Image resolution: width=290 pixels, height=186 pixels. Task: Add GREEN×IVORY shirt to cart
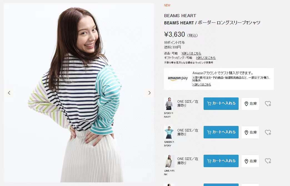(221, 132)
